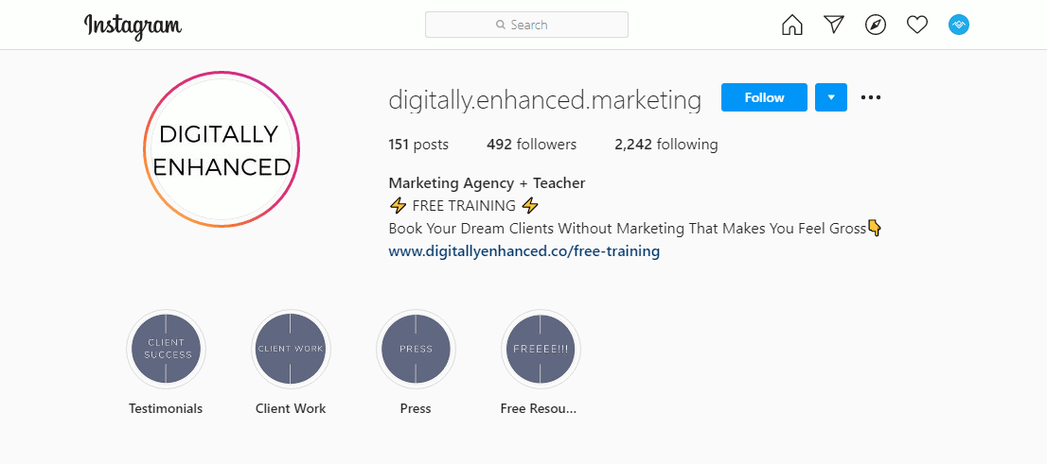The height and width of the screenshot is (464, 1047).
Task: Click the magnifier icon in the search box
Action: click(x=501, y=25)
